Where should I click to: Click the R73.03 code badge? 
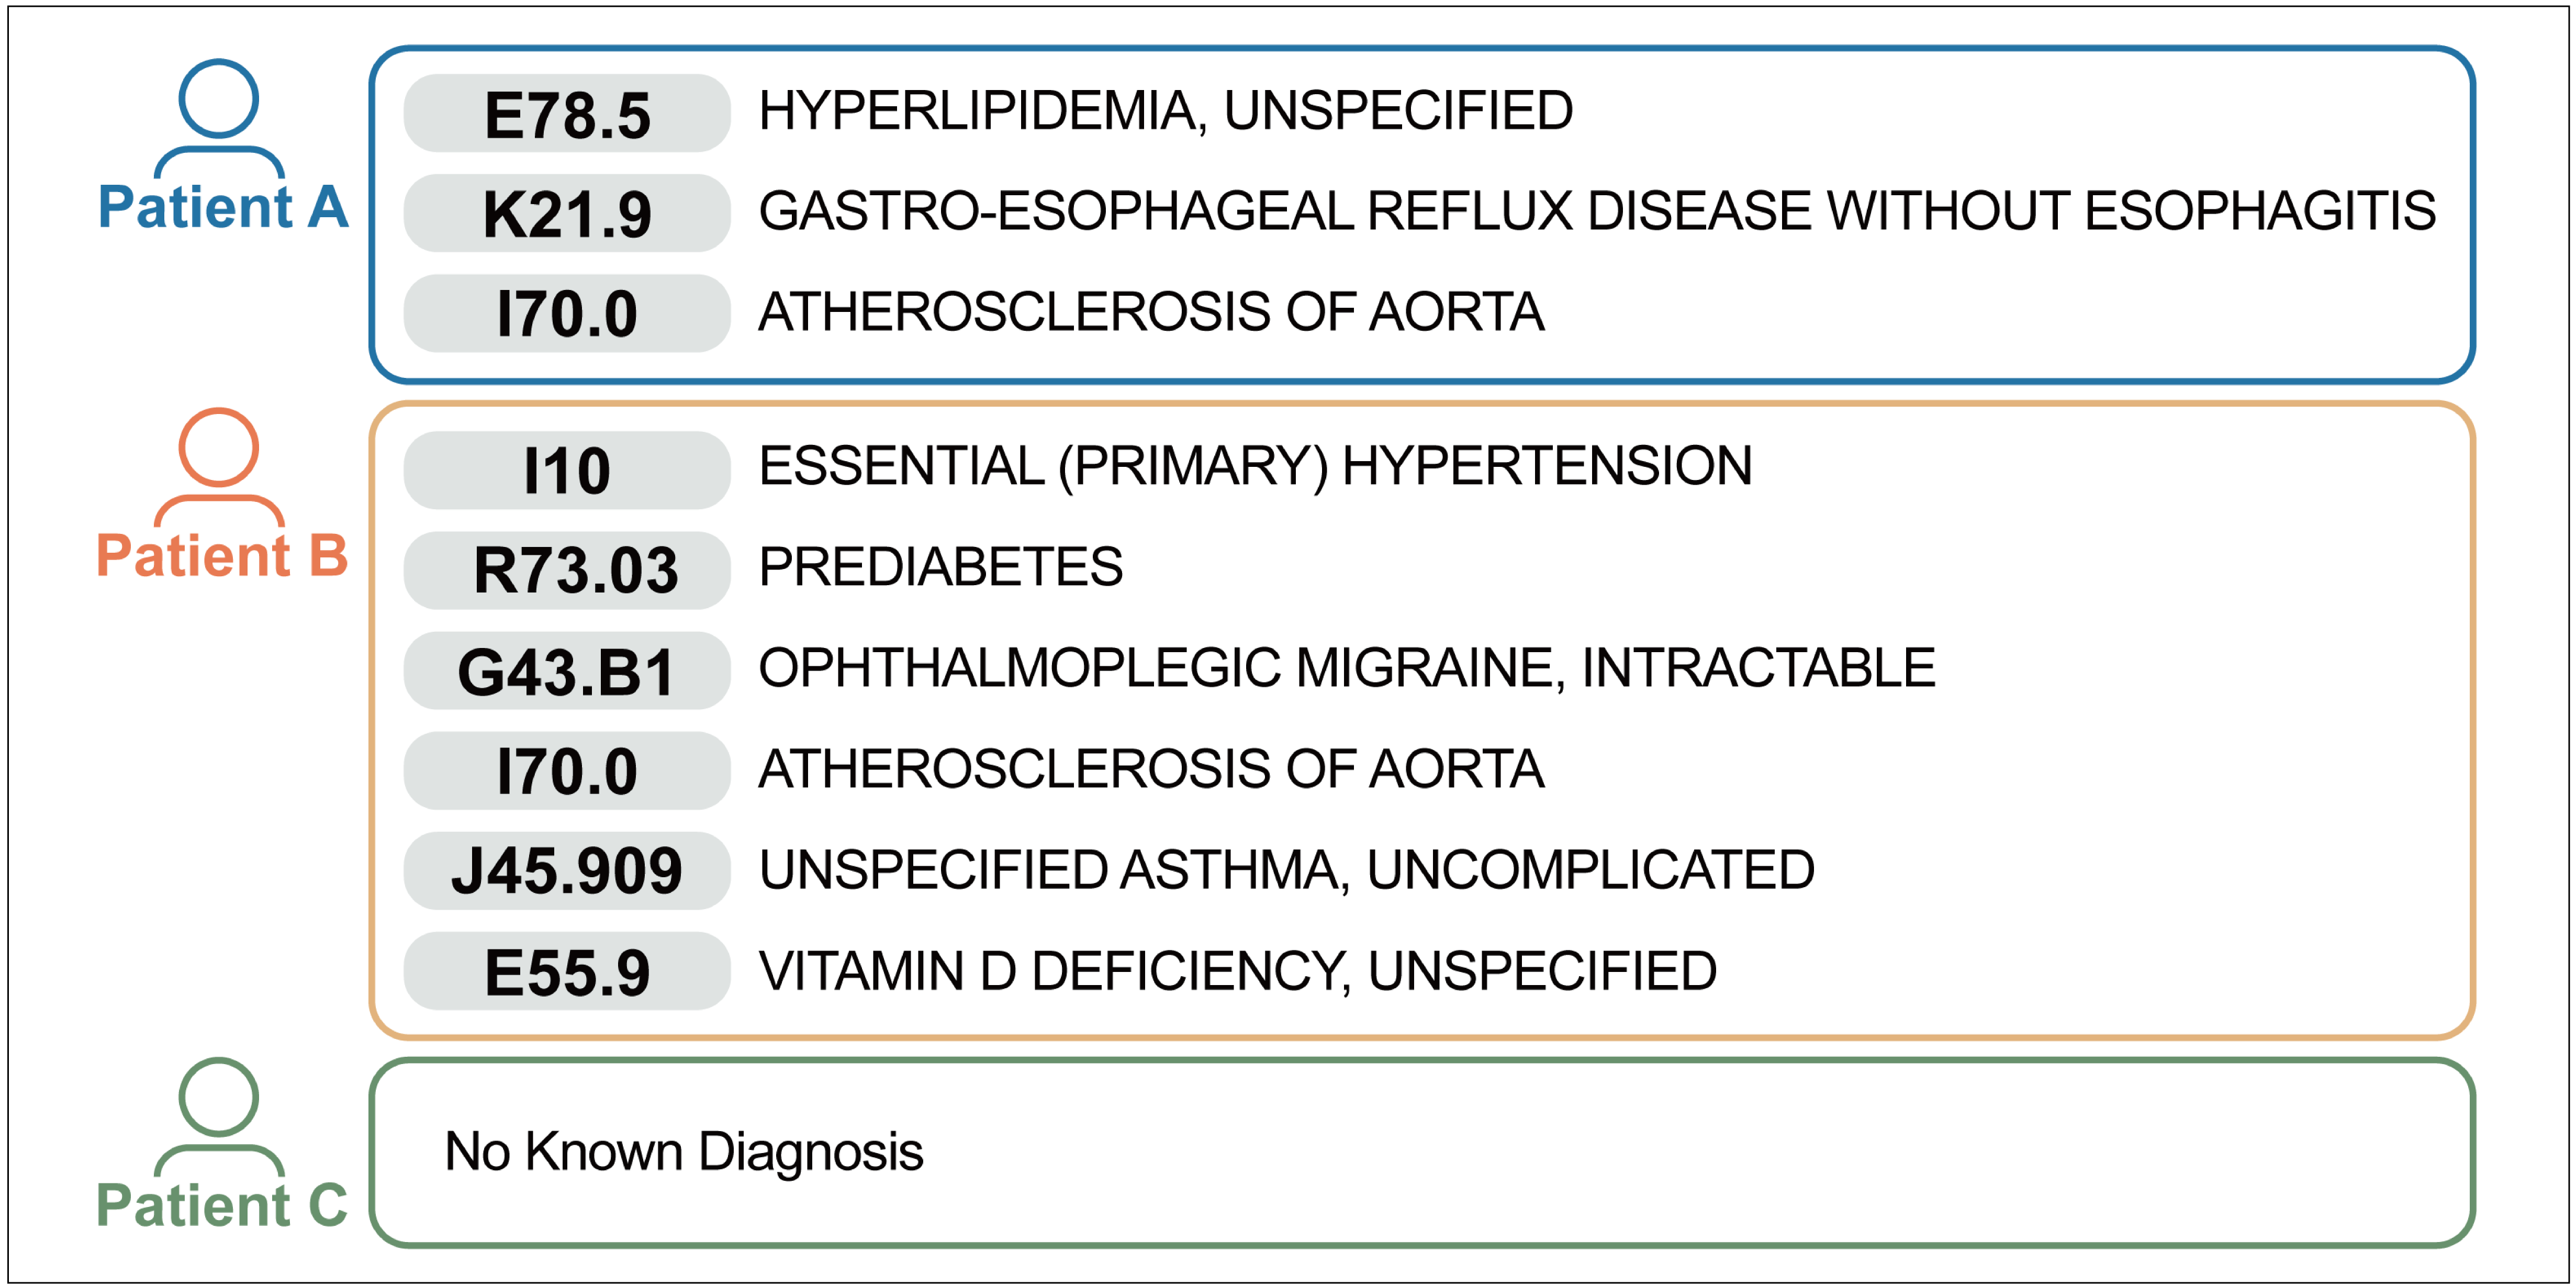pyautogui.click(x=567, y=570)
